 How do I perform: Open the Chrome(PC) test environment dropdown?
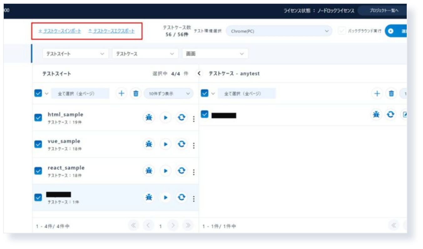coord(278,31)
